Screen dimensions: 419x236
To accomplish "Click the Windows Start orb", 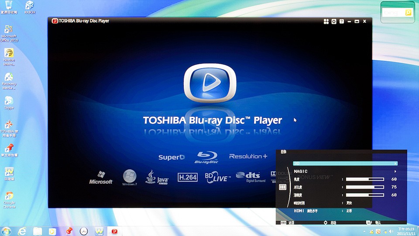I will (6, 231).
